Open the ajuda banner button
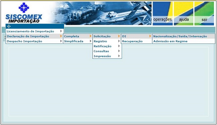Viewport: 217px width, 125px height. point(184,14)
